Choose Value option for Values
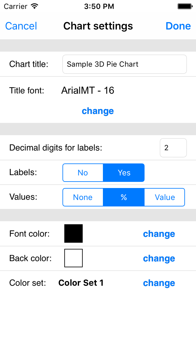Viewport: 196px width, 349px height. pos(164,197)
